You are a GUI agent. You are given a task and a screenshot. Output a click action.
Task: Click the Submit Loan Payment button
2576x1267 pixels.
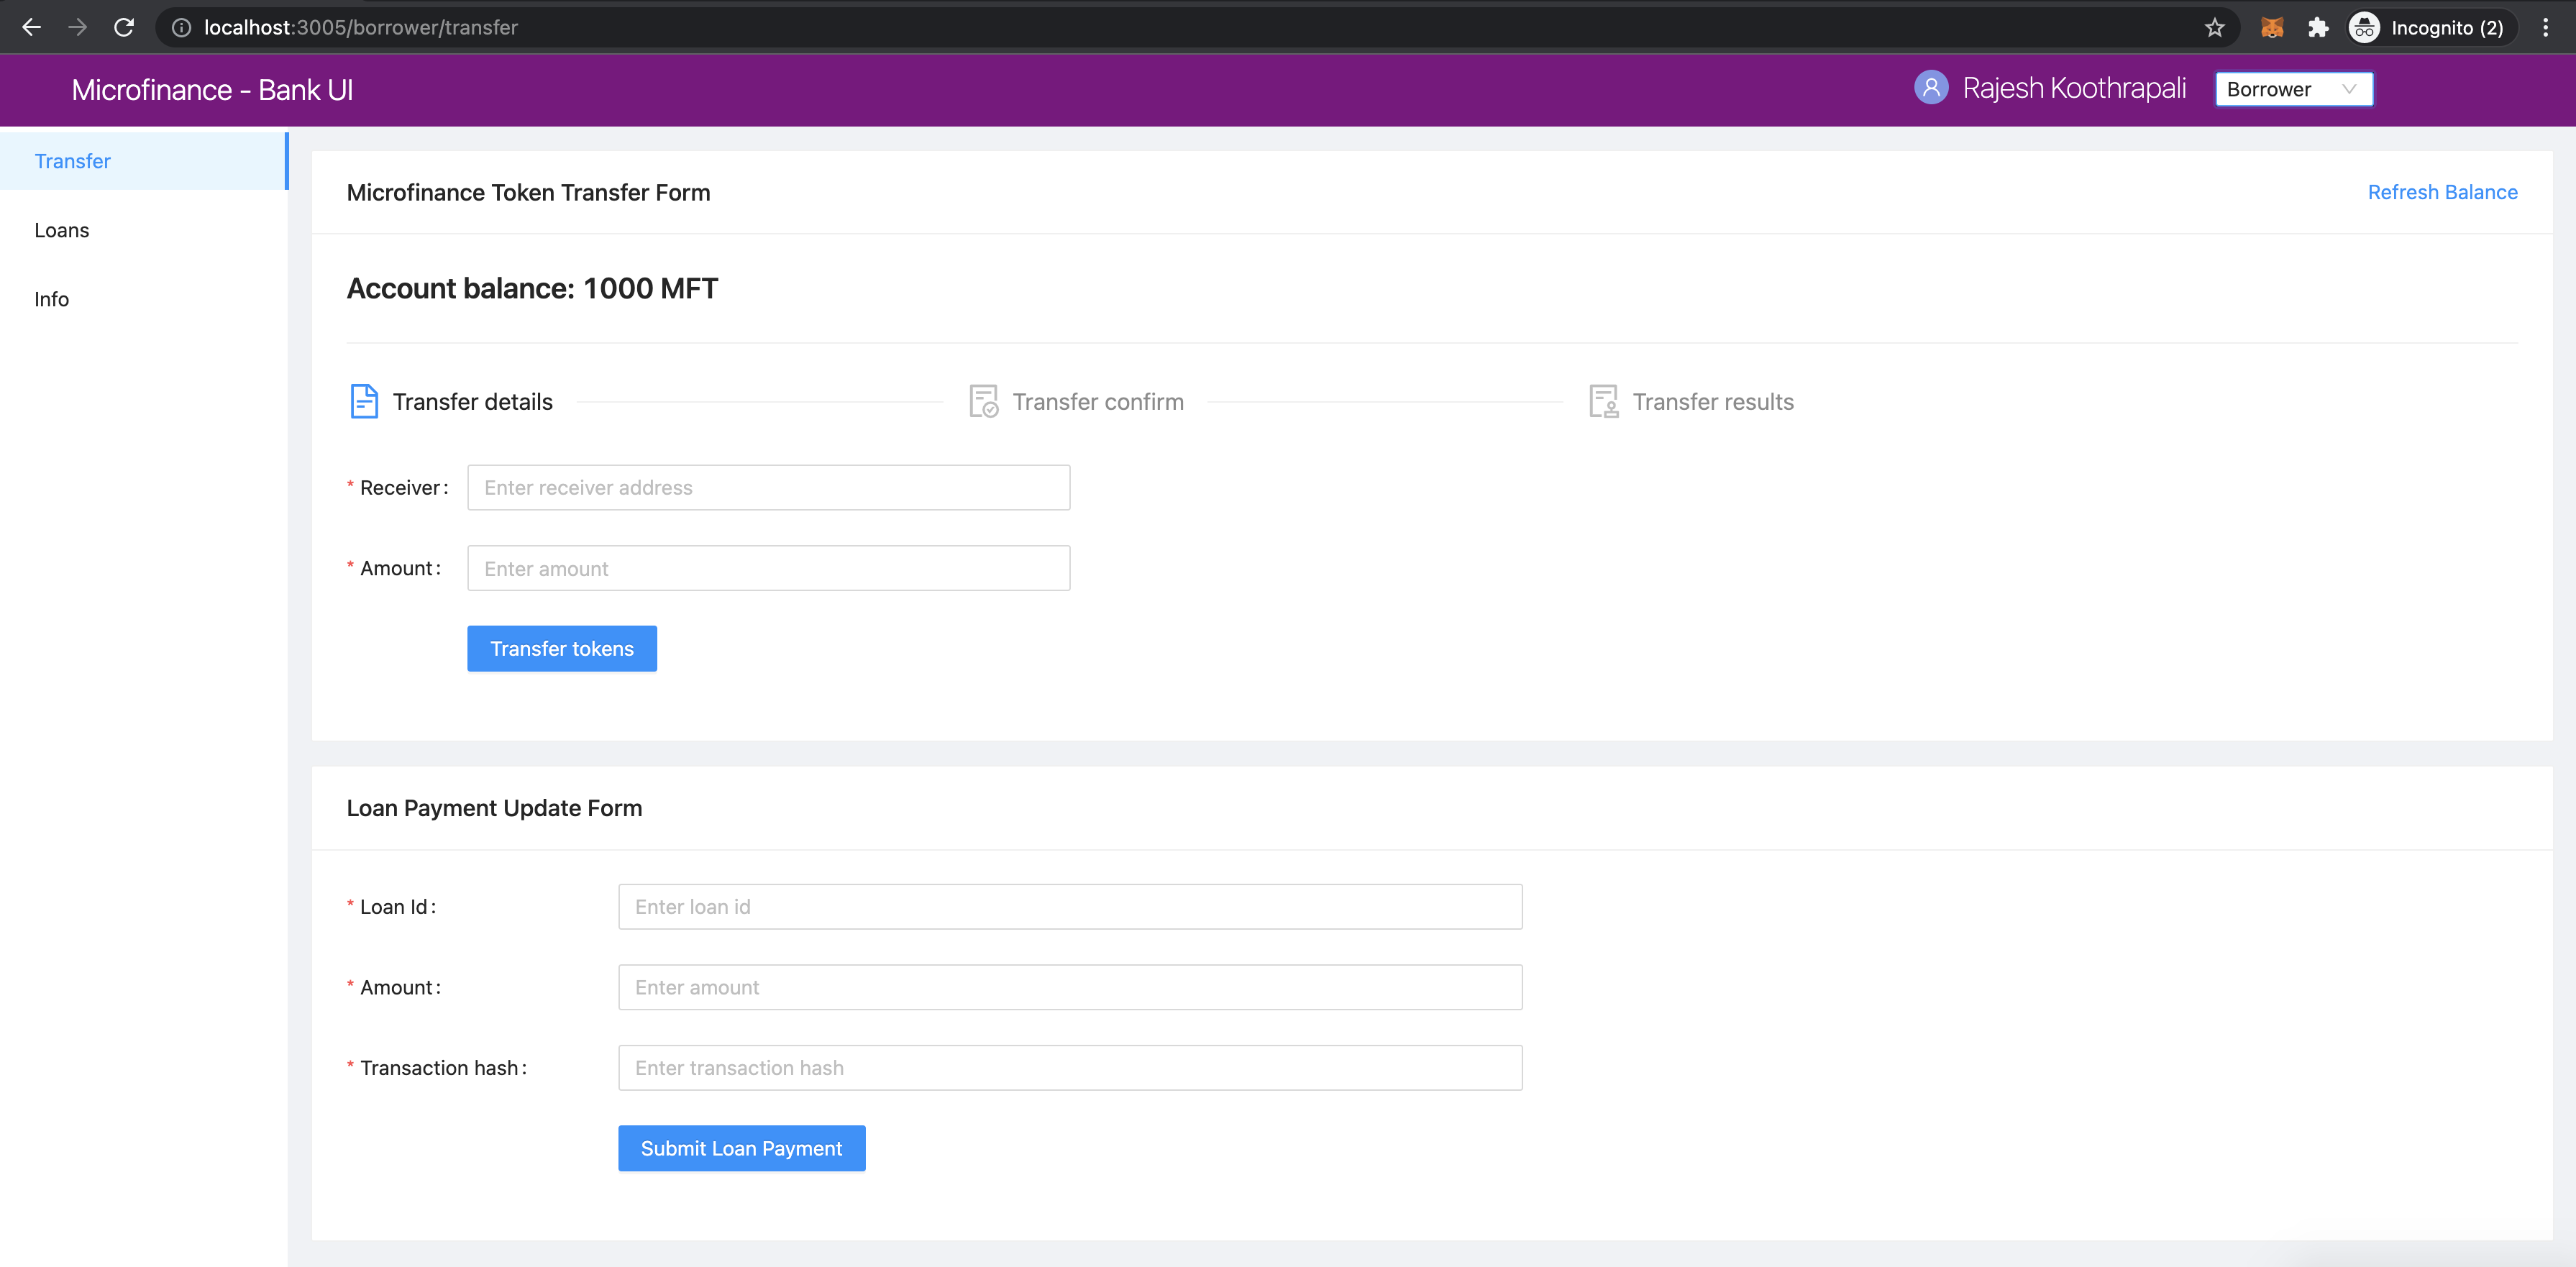(x=741, y=1148)
